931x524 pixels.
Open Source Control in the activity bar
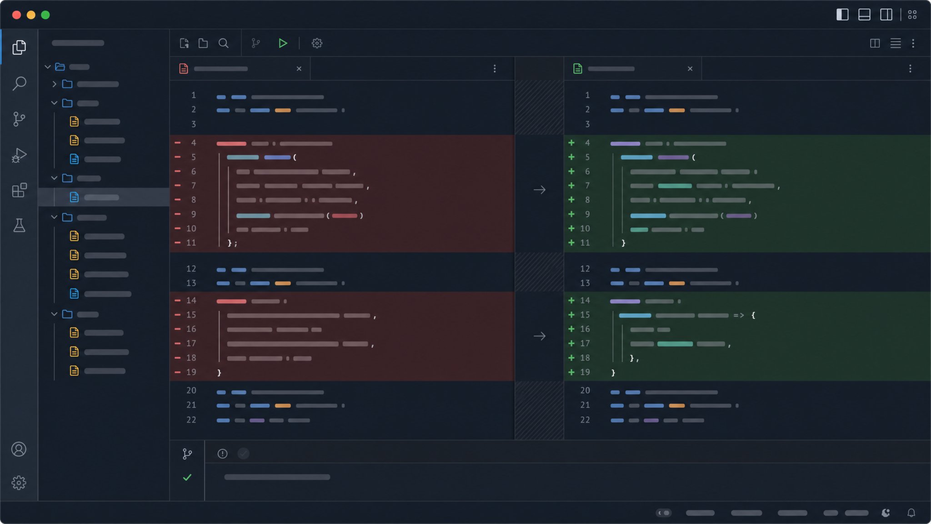click(19, 119)
